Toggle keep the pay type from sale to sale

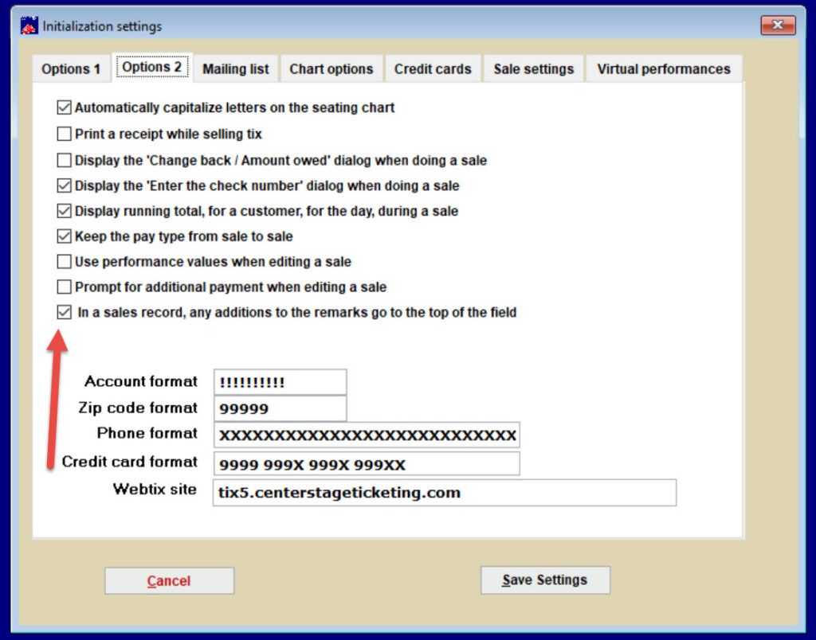64,236
